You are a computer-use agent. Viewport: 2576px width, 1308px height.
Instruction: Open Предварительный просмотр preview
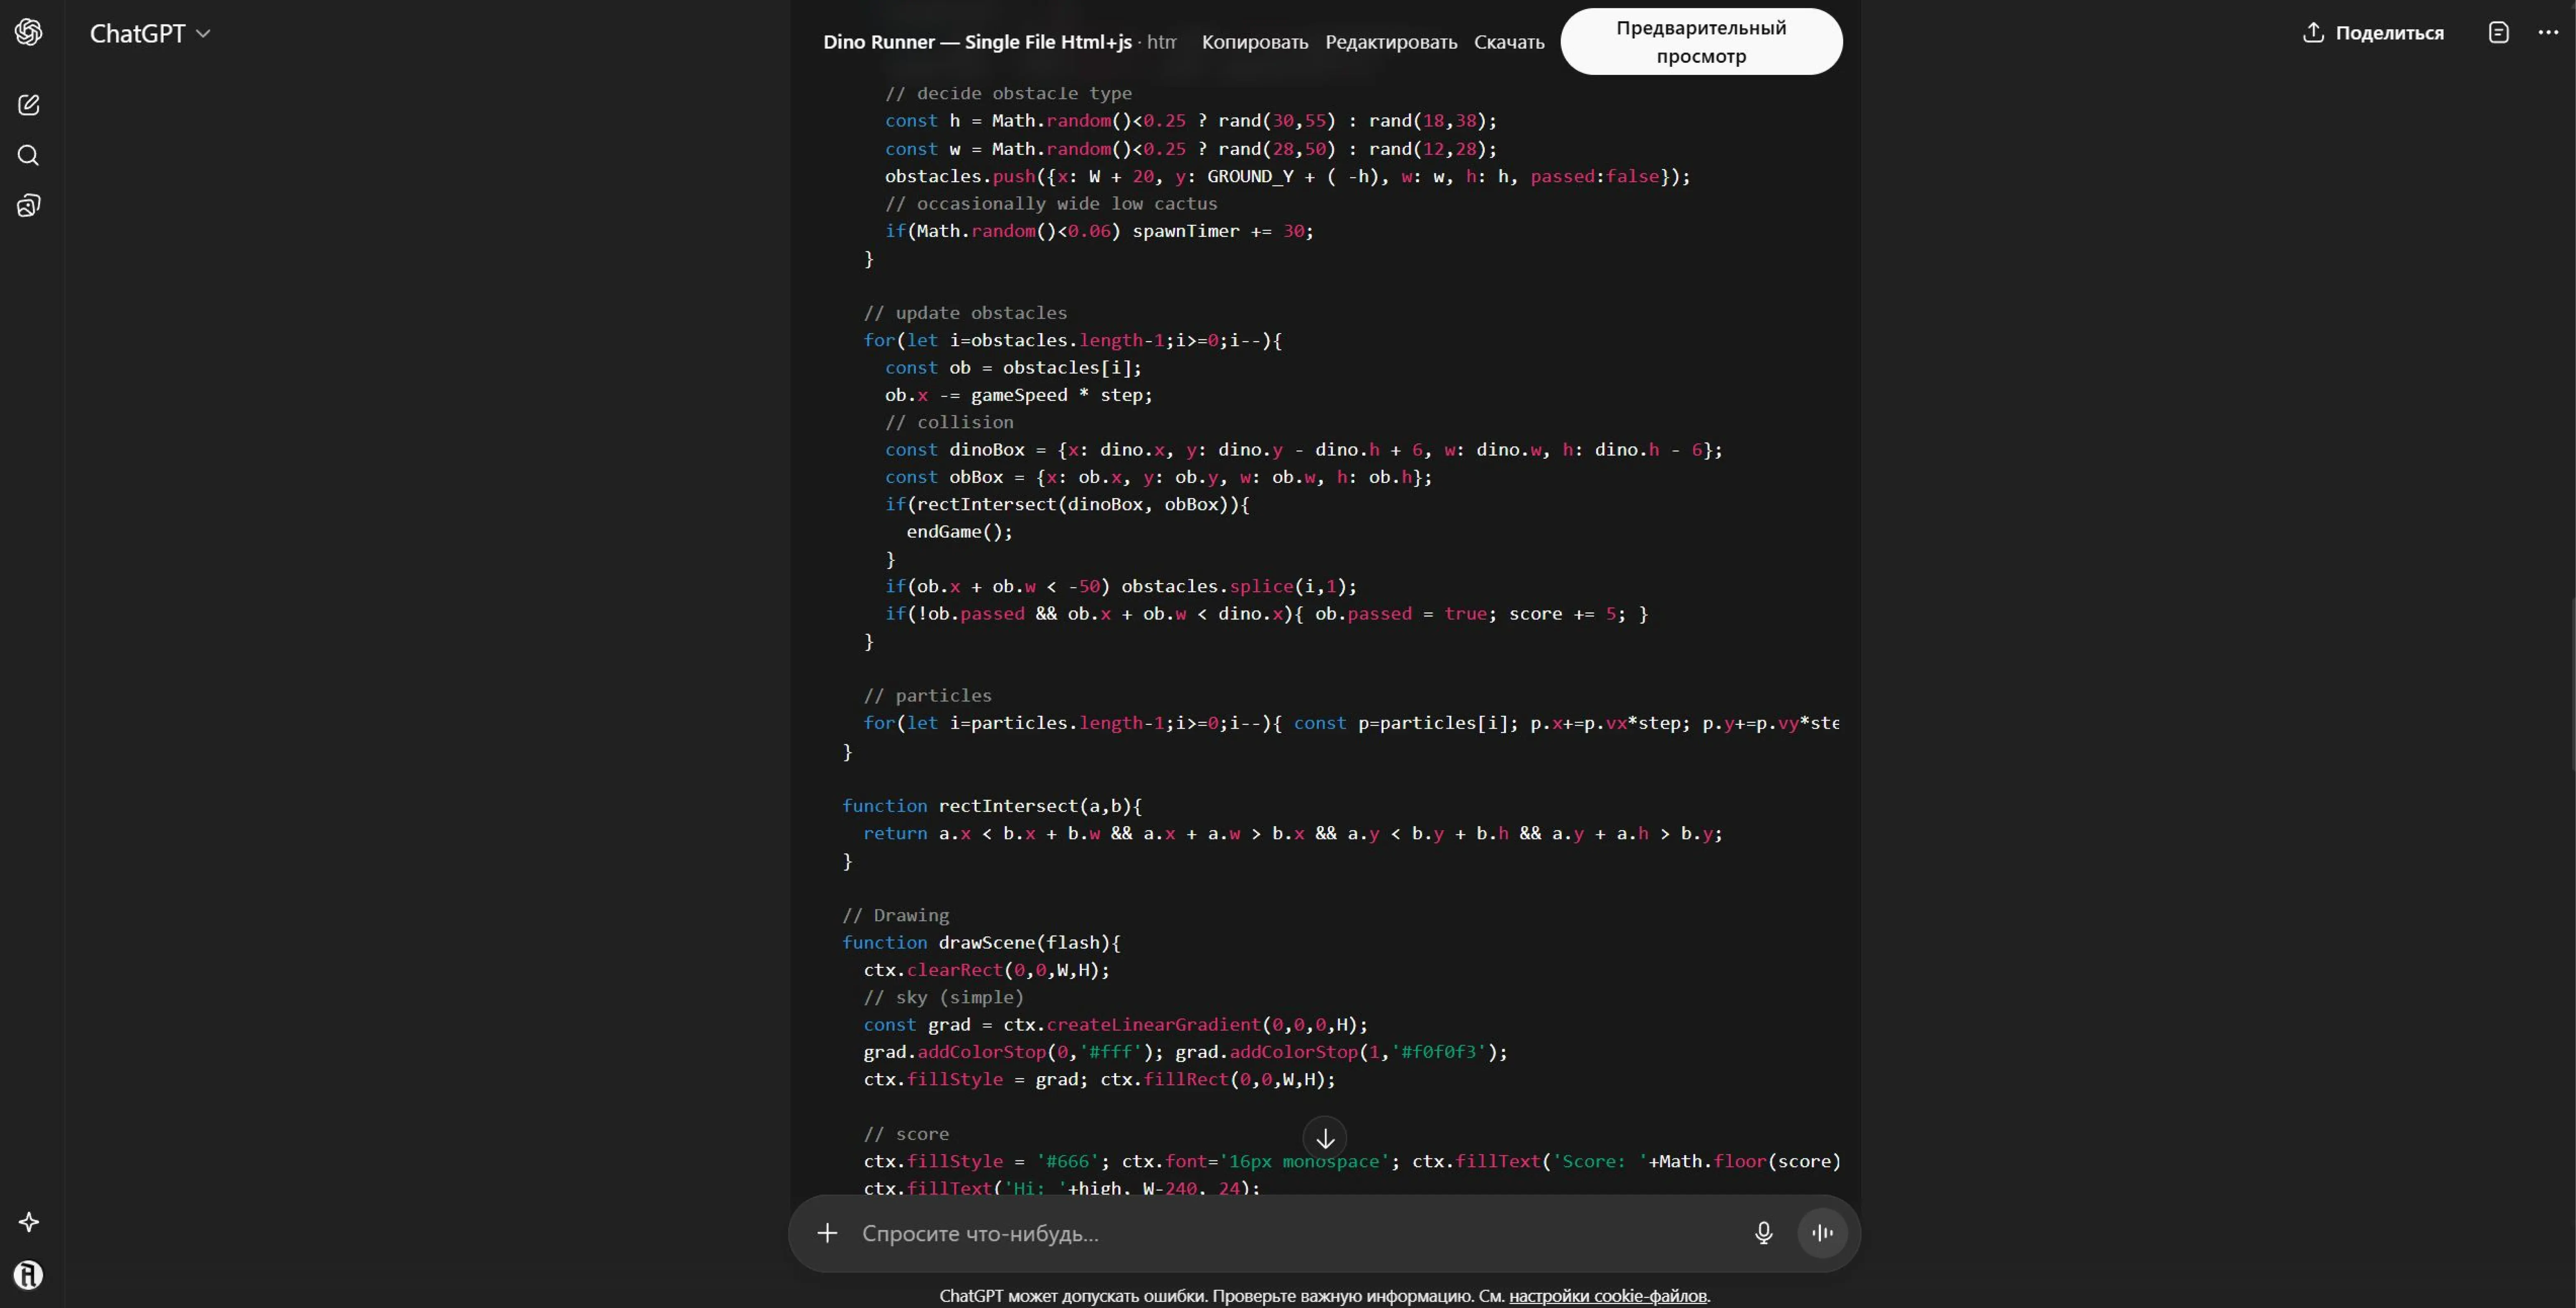coord(1701,42)
